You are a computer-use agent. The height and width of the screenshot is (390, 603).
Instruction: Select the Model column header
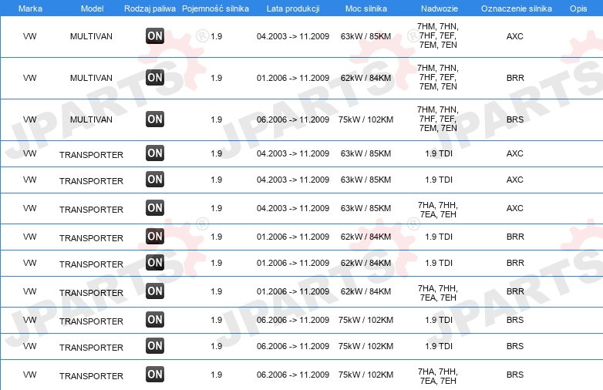tap(92, 8)
